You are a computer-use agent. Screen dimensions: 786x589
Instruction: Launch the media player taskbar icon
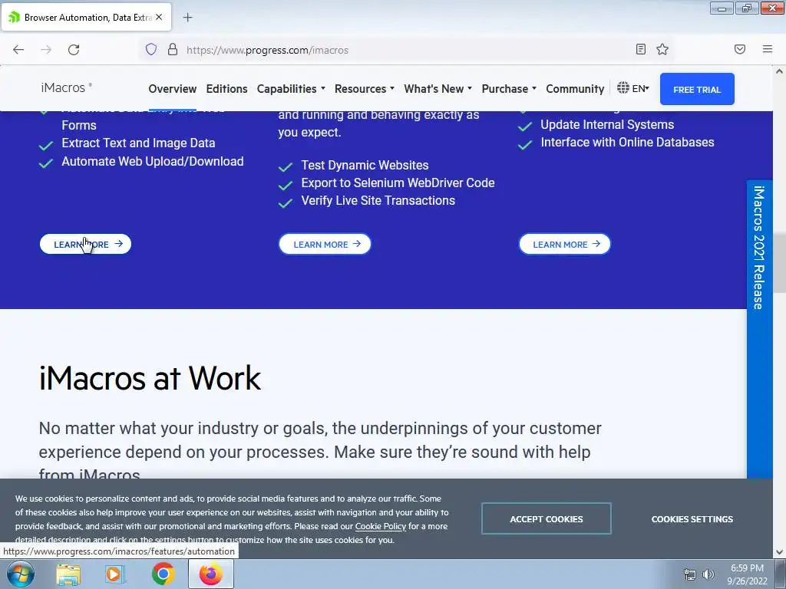(115, 574)
